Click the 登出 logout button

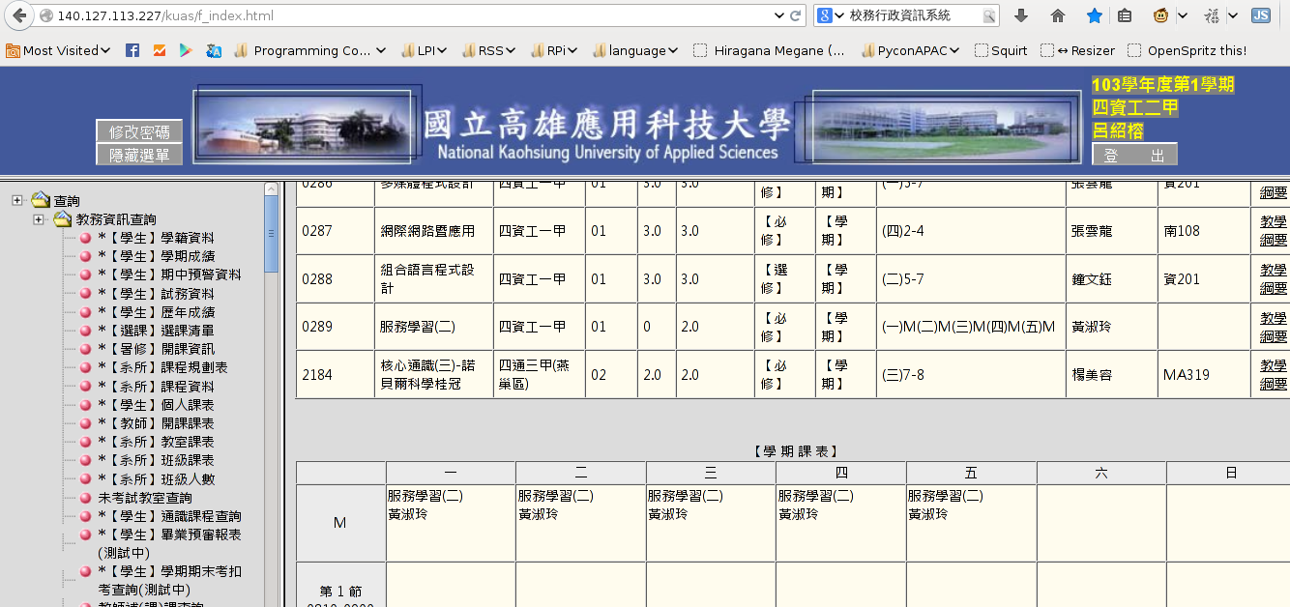tap(1135, 155)
